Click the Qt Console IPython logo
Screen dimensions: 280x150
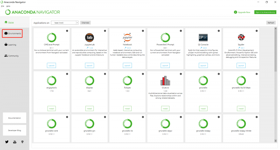203,37
